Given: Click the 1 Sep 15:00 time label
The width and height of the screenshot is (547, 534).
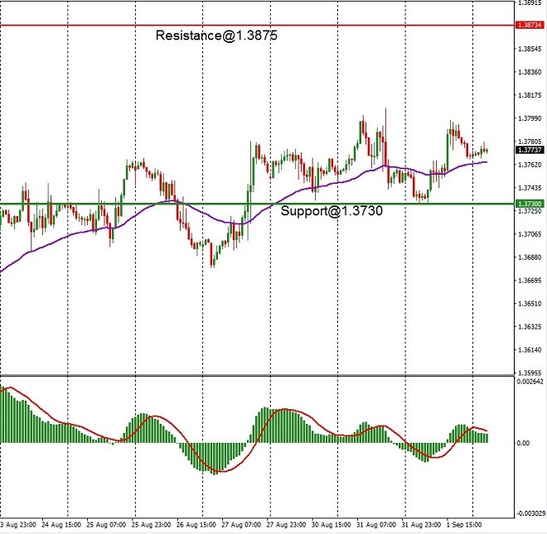Looking at the screenshot, I should (x=464, y=525).
